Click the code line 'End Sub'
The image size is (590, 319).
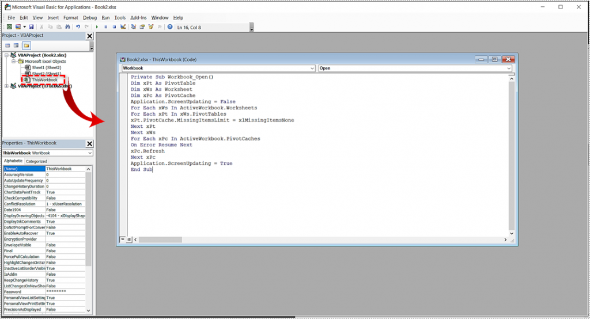pyautogui.click(x=142, y=170)
